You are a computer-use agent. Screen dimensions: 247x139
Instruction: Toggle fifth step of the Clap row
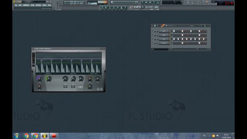coord(183,35)
